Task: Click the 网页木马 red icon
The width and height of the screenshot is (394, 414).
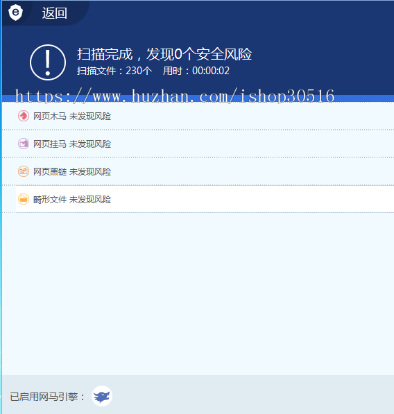Action: [24, 116]
